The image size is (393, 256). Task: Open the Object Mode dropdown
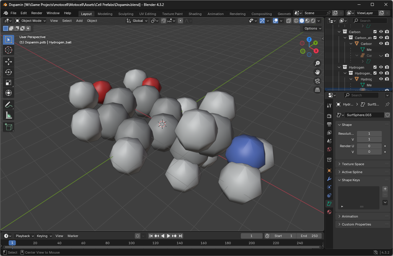pos(31,21)
